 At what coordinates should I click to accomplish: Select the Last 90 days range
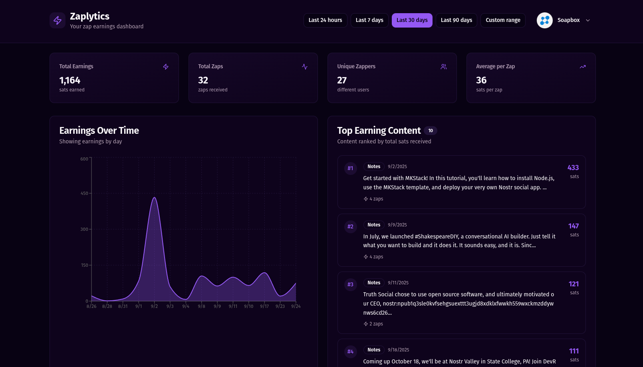pos(456,20)
